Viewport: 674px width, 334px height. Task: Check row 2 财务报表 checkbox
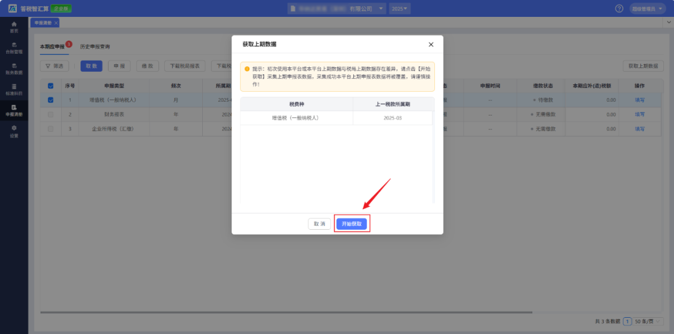coord(51,114)
